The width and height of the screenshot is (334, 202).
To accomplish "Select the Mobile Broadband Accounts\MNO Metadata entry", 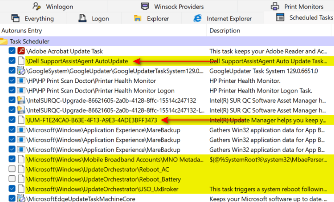I will tap(115, 159).
